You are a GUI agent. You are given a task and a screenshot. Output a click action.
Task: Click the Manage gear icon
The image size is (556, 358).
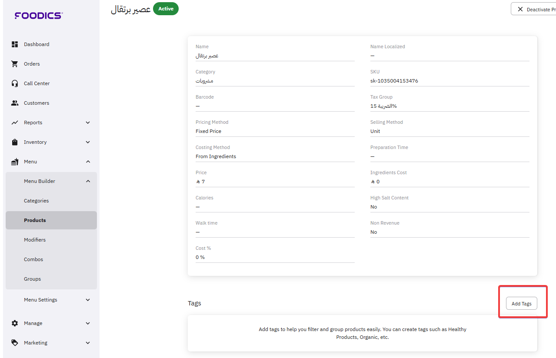point(15,323)
